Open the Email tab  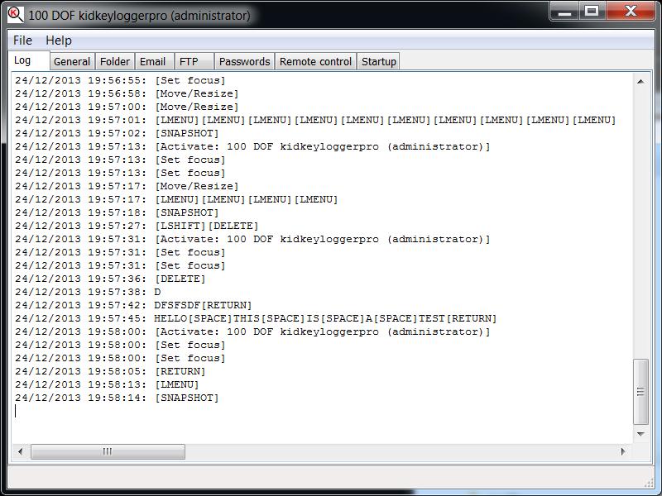pos(153,61)
